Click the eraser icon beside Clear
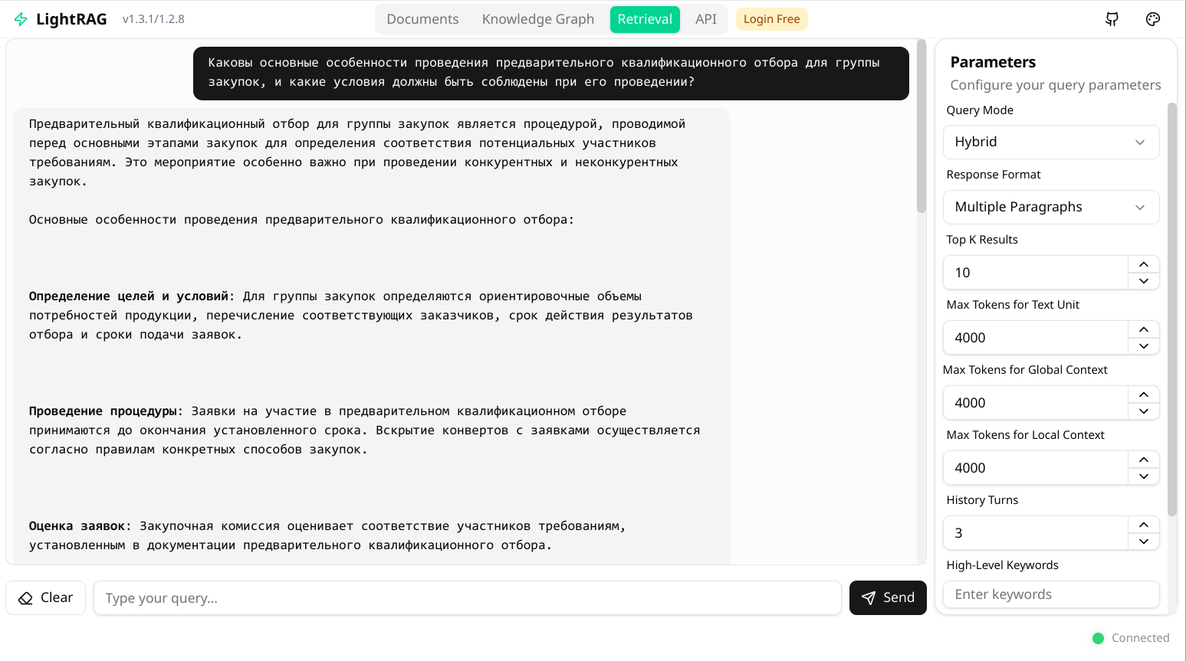The width and height of the screenshot is (1186, 661). pyautogui.click(x=25, y=597)
